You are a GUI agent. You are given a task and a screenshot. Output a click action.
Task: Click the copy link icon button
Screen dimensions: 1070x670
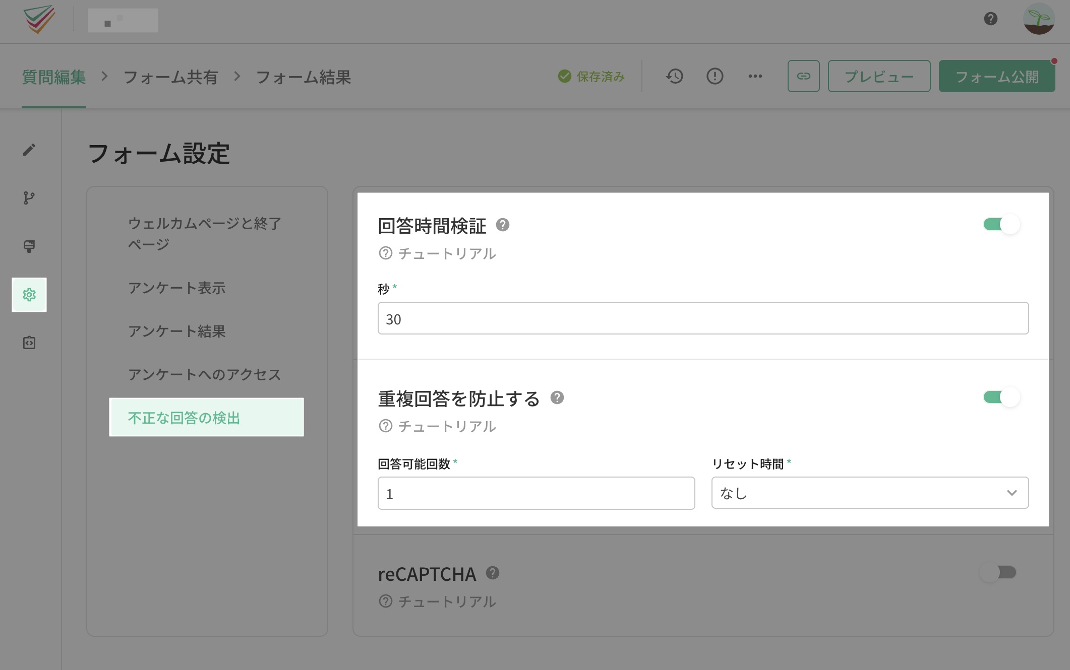tap(803, 76)
